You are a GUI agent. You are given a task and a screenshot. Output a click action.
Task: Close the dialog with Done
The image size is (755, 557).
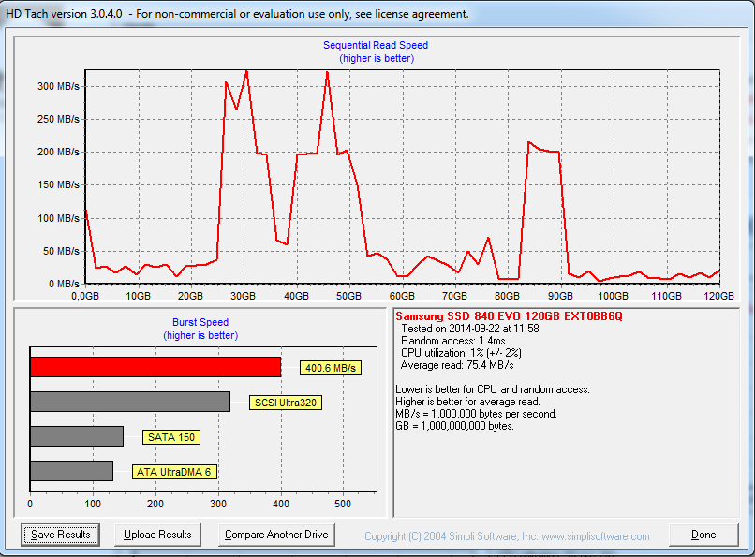coord(703,535)
